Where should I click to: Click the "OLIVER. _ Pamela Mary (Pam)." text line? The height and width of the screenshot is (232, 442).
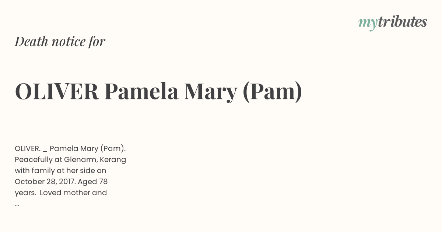coord(70,148)
